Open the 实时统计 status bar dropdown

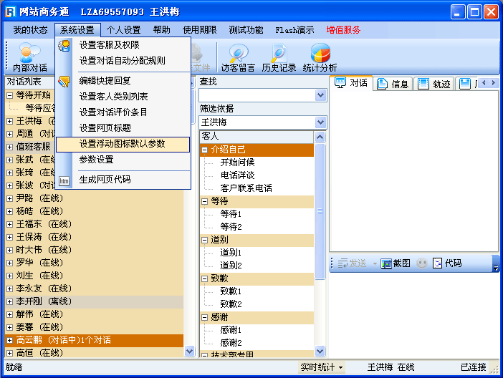click(321, 367)
